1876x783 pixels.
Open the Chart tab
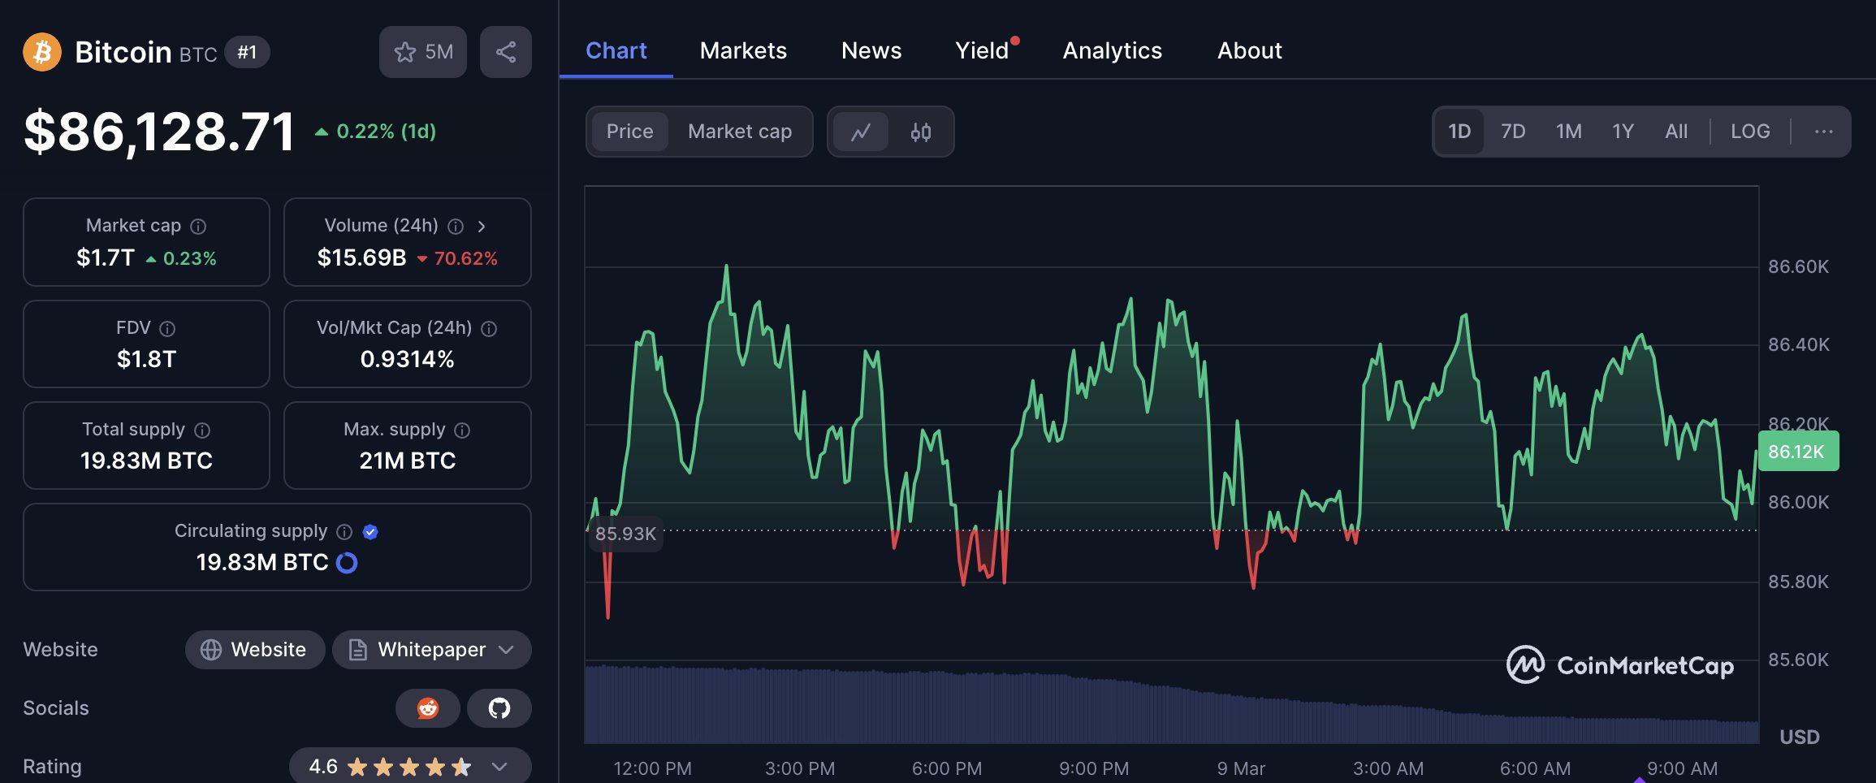pyautogui.click(x=616, y=50)
